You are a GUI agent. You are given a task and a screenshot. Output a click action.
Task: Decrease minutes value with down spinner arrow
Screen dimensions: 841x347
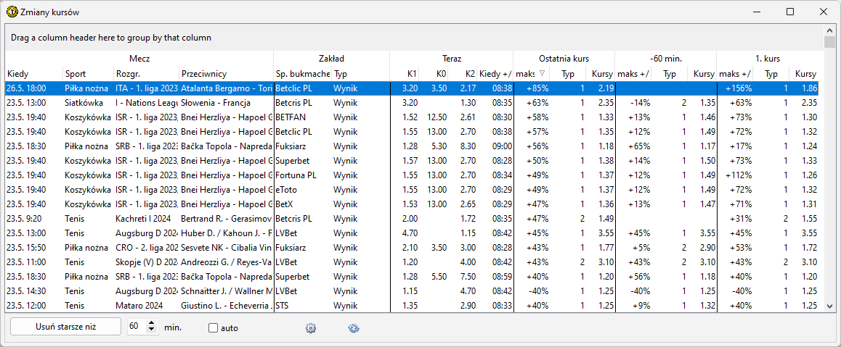(x=151, y=330)
